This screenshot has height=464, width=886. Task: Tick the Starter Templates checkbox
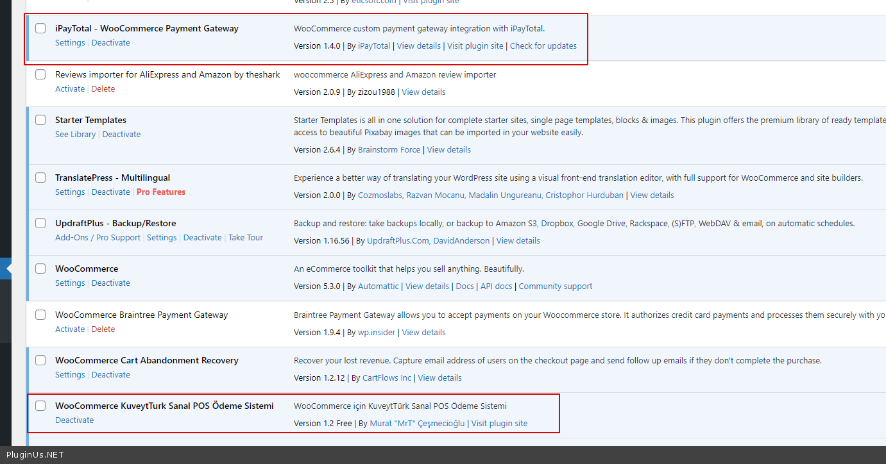tap(40, 120)
